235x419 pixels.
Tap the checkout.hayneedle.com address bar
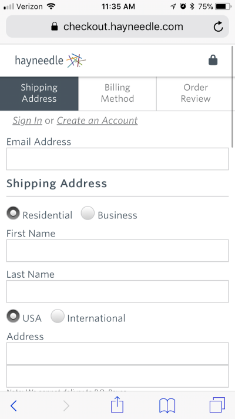pyautogui.click(x=117, y=26)
